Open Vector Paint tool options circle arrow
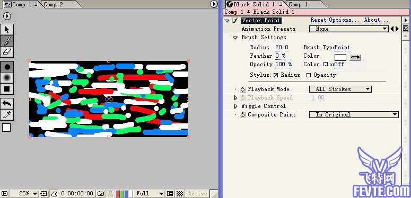Image resolution: width=411 pixels, height=198 pixels. pos(7,16)
